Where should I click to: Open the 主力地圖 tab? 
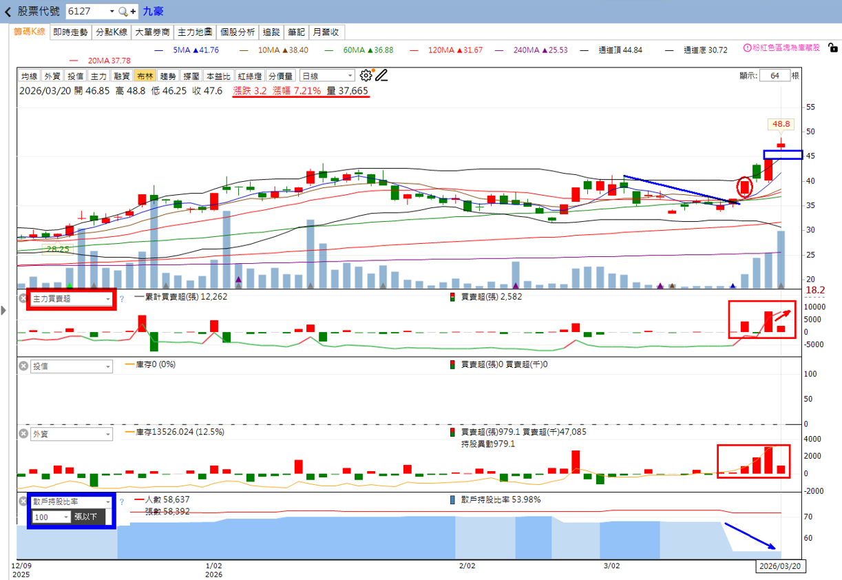195,32
